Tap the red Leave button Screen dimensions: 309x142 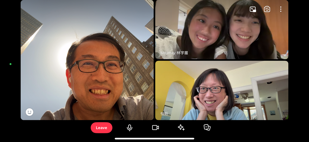[101, 128]
